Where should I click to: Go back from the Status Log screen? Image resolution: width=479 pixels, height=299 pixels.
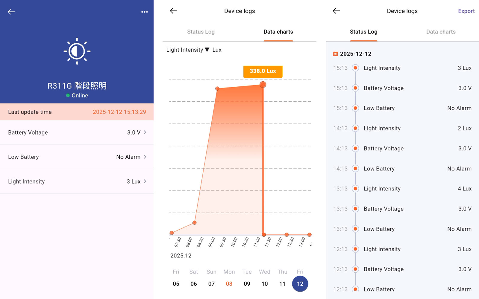336,11
